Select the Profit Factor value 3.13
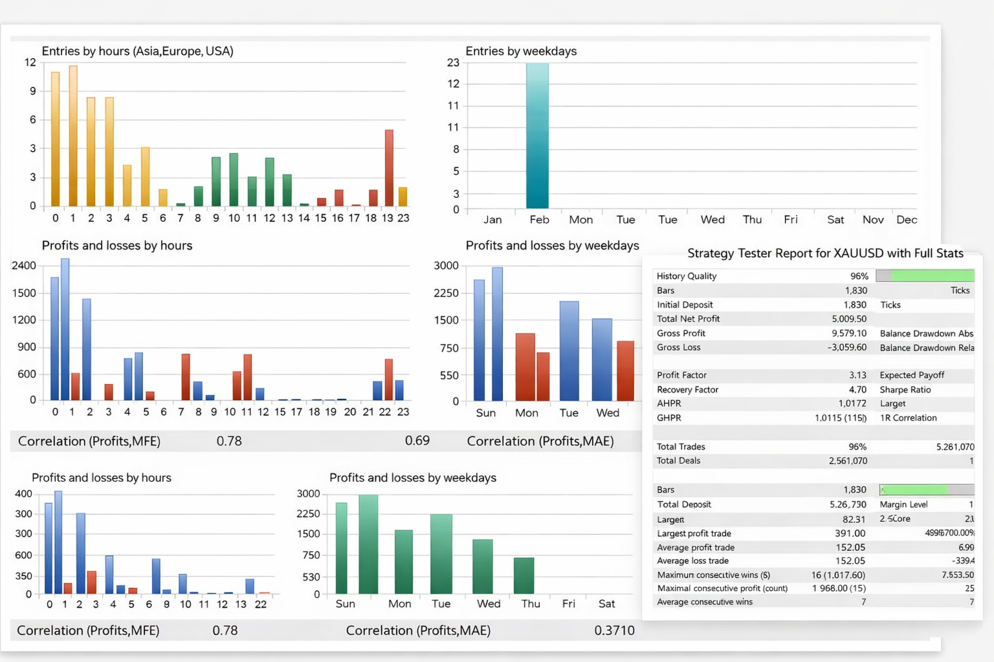This screenshot has width=994, height=662. click(857, 375)
